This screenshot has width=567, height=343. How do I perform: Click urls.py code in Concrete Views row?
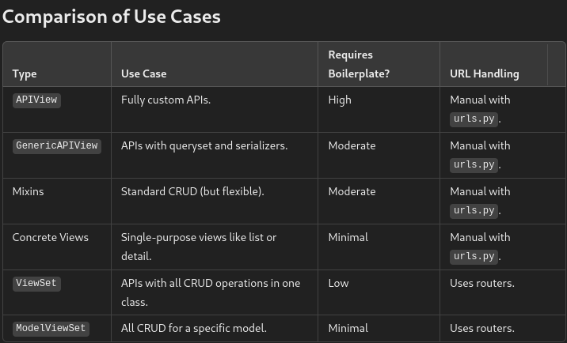(x=474, y=257)
